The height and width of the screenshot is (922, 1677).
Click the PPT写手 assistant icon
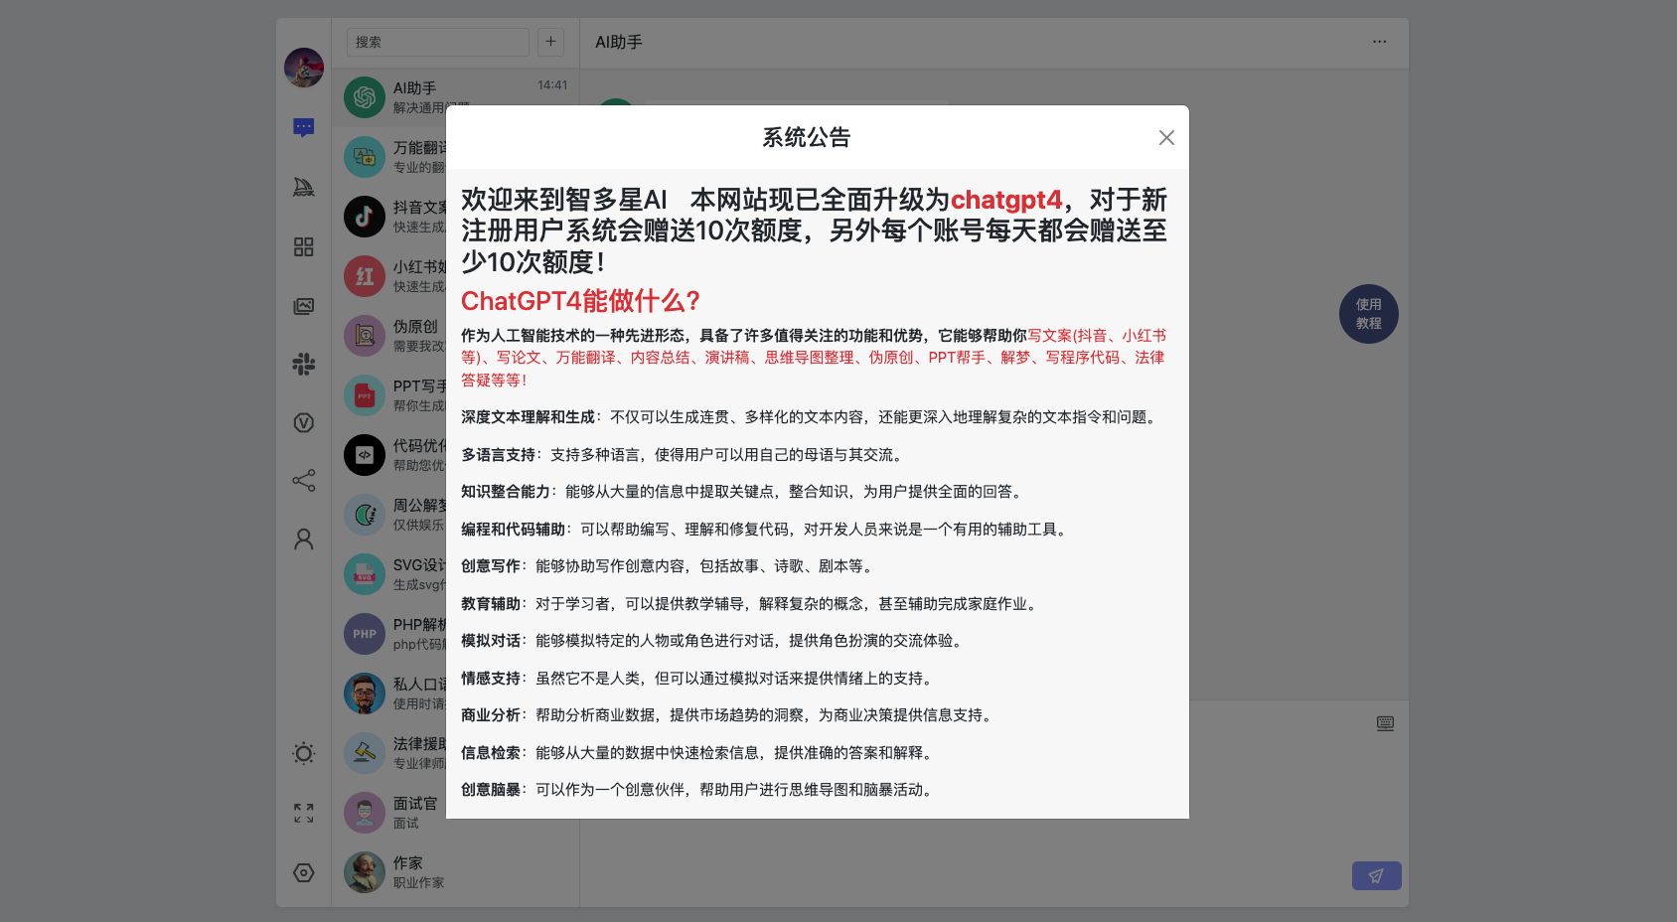point(365,395)
